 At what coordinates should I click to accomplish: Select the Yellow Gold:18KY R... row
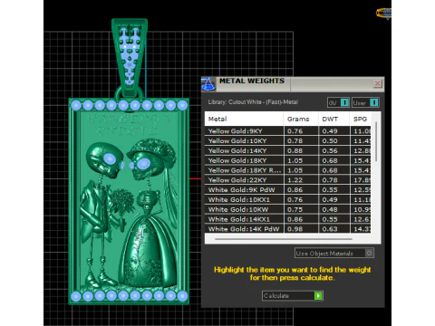(x=288, y=170)
